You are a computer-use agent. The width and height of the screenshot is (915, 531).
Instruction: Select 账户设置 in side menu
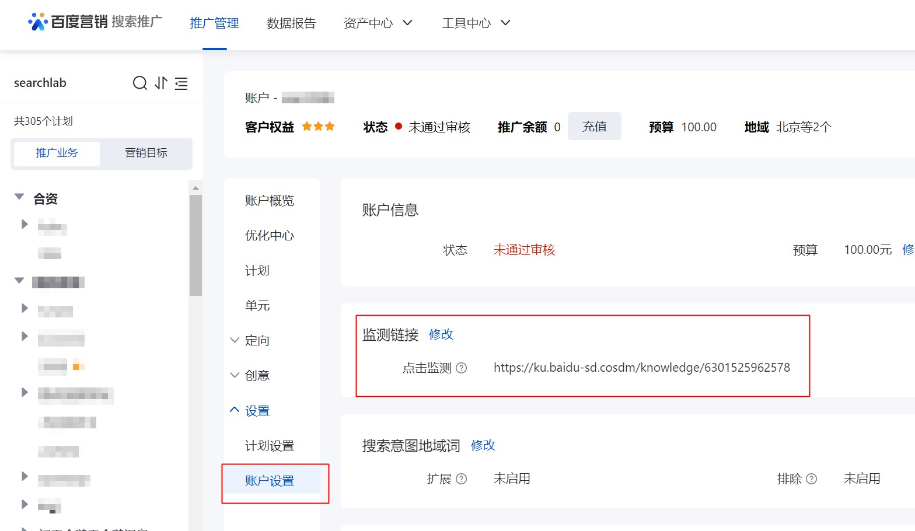[270, 481]
